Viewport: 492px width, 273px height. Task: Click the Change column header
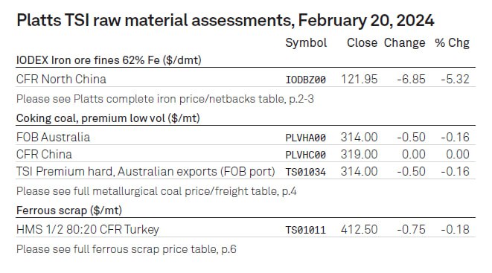pos(404,43)
